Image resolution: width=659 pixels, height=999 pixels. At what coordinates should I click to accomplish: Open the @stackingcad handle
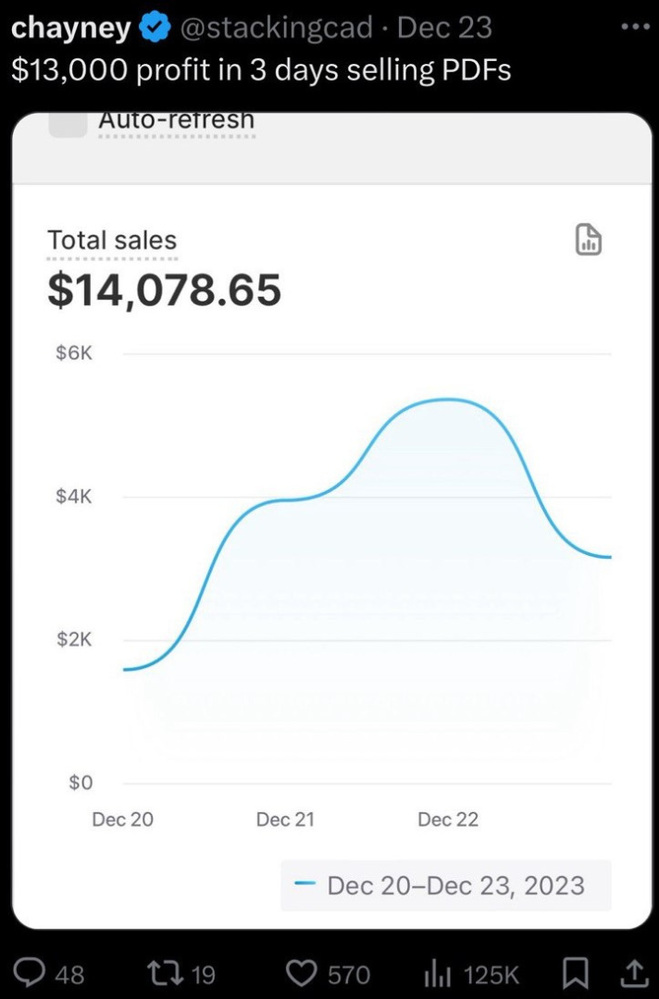[x=277, y=28]
